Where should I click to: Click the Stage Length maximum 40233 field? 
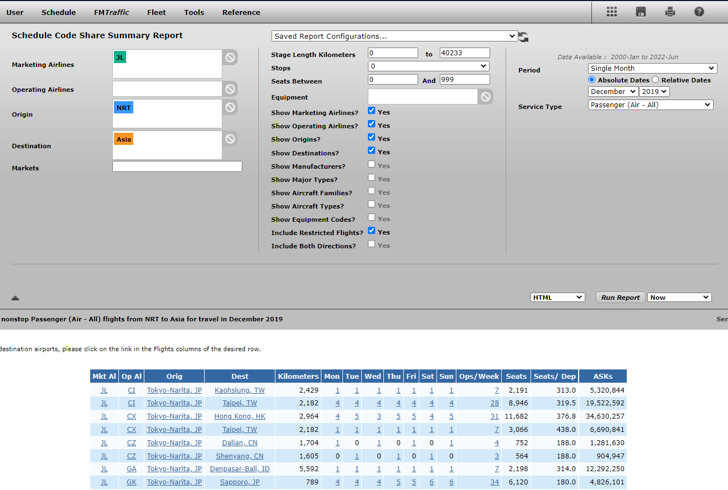point(465,53)
